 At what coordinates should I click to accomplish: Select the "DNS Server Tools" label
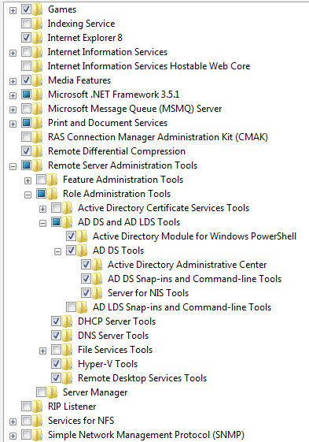(113, 336)
